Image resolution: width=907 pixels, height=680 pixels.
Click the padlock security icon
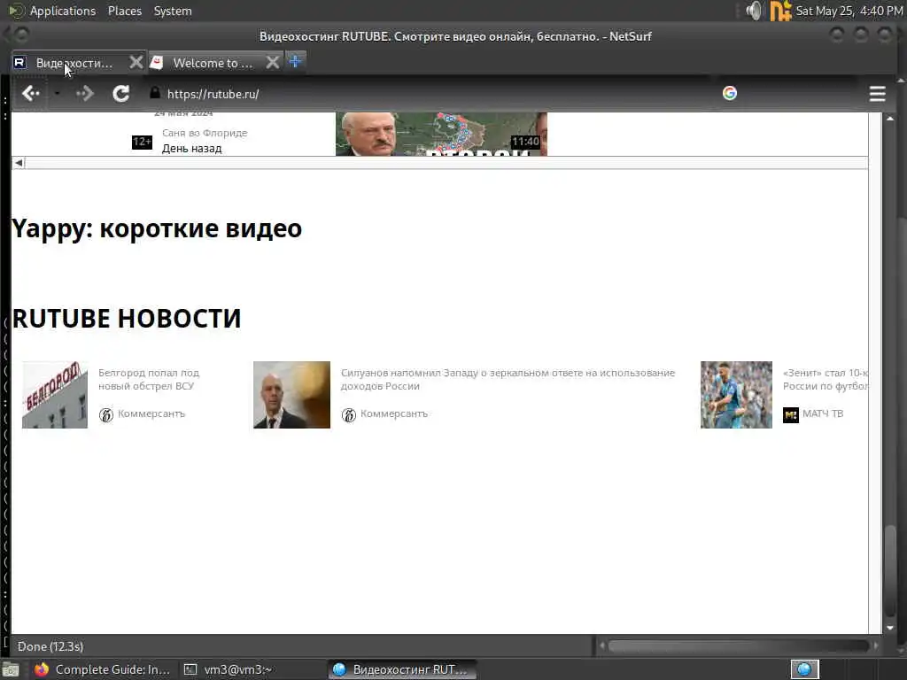pos(154,92)
